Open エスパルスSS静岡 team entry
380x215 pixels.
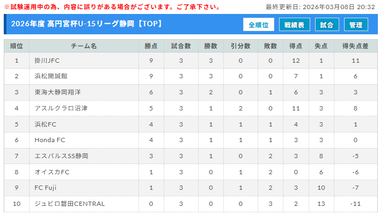(61, 156)
